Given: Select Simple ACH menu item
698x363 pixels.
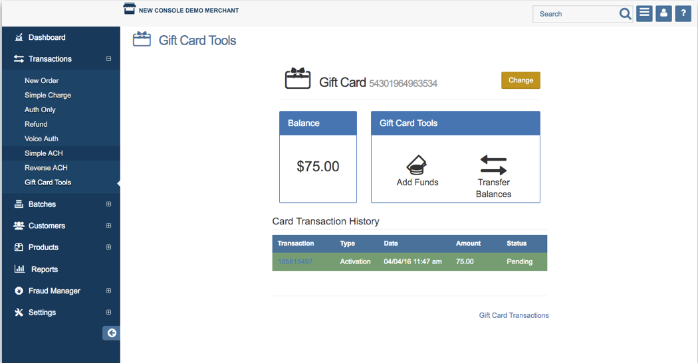Looking at the screenshot, I should click(44, 153).
